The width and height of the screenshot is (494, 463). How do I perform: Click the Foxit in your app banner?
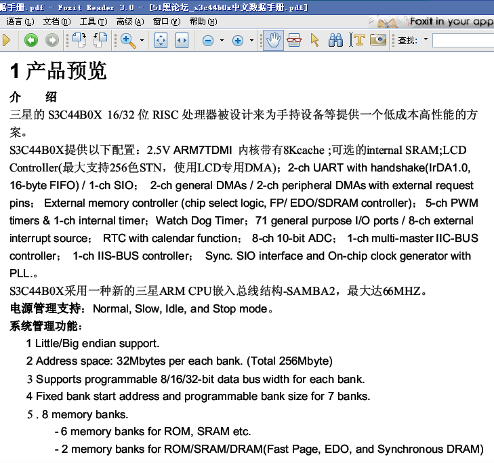pyautogui.click(x=431, y=22)
